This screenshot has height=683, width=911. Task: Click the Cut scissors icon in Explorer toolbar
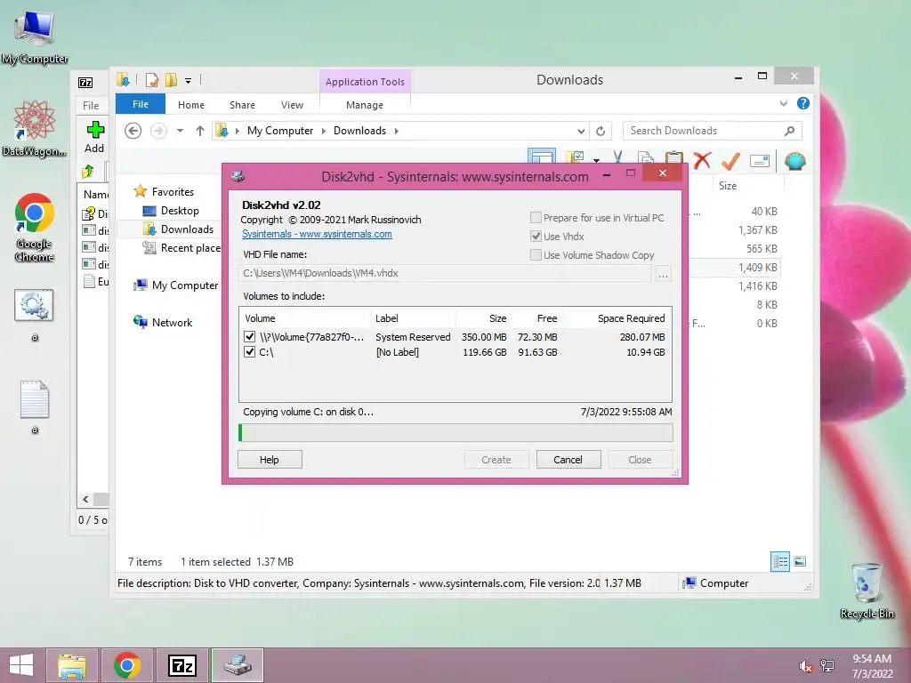coord(617,157)
